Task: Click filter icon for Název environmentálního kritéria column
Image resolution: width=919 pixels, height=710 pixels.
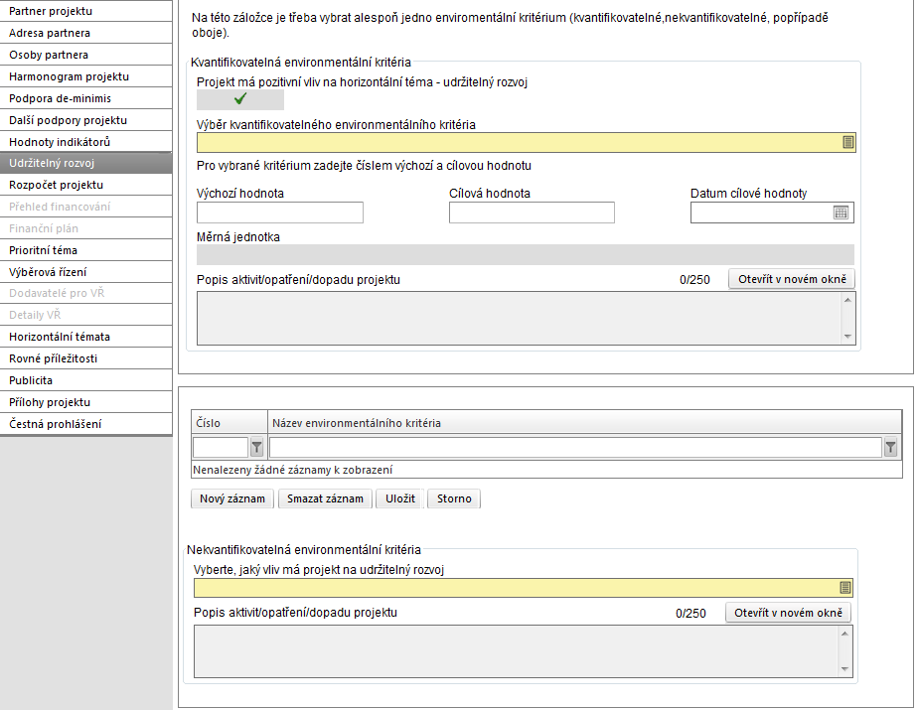Action: (890, 448)
